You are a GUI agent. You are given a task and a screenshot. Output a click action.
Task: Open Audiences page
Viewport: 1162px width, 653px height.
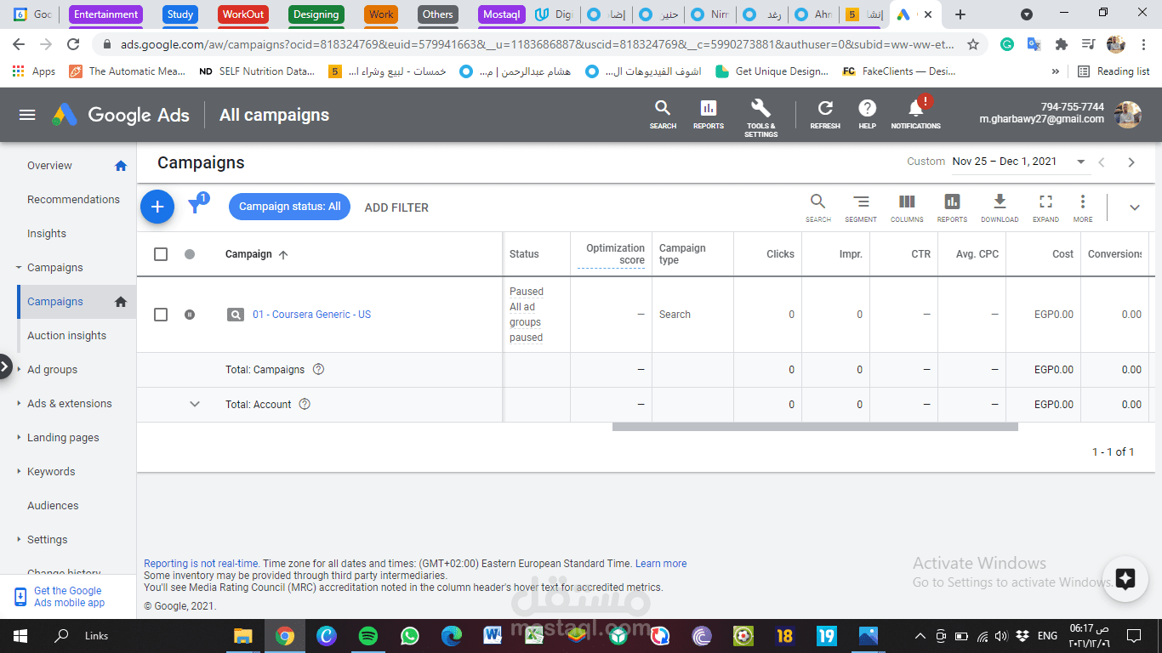point(53,505)
